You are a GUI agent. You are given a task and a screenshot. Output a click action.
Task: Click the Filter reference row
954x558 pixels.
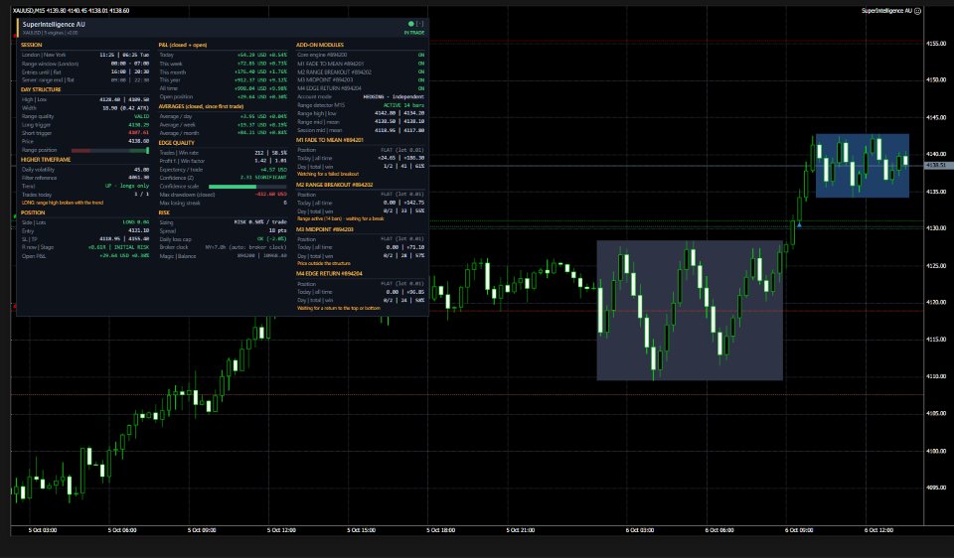click(85, 178)
